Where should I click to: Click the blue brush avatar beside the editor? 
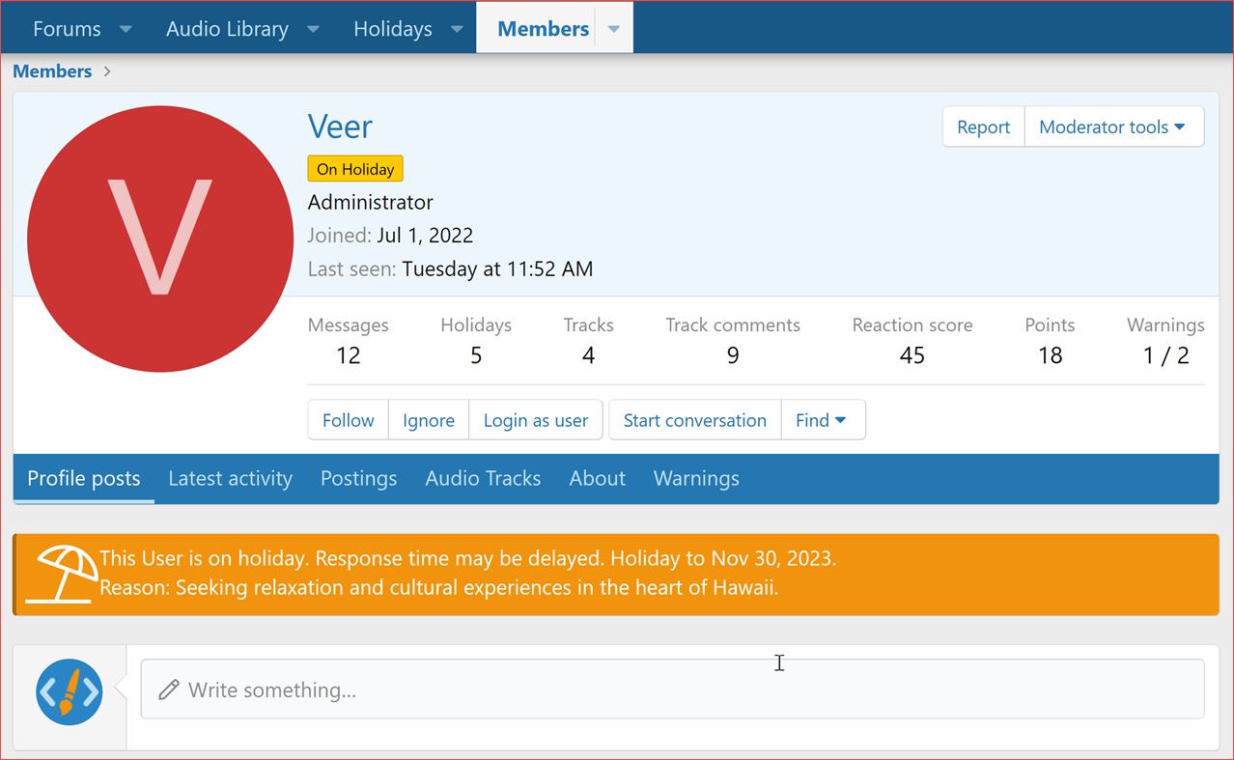coord(69,691)
